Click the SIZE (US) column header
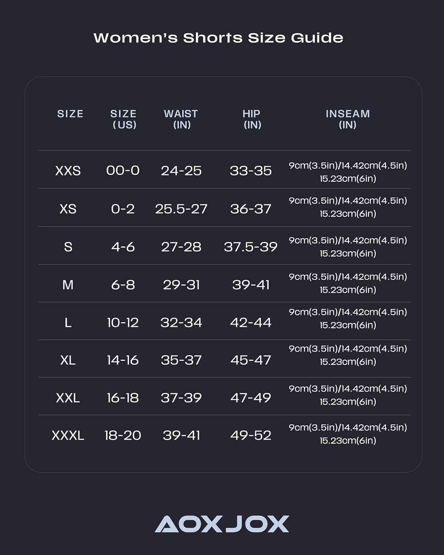This screenshot has height=555, width=444. pyautogui.click(x=124, y=119)
